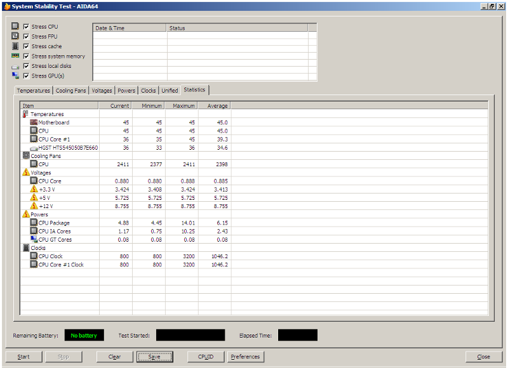The height and width of the screenshot is (368, 508).
Task: Uncheck the Stress FPU checkbox
Action: [x=26, y=37]
